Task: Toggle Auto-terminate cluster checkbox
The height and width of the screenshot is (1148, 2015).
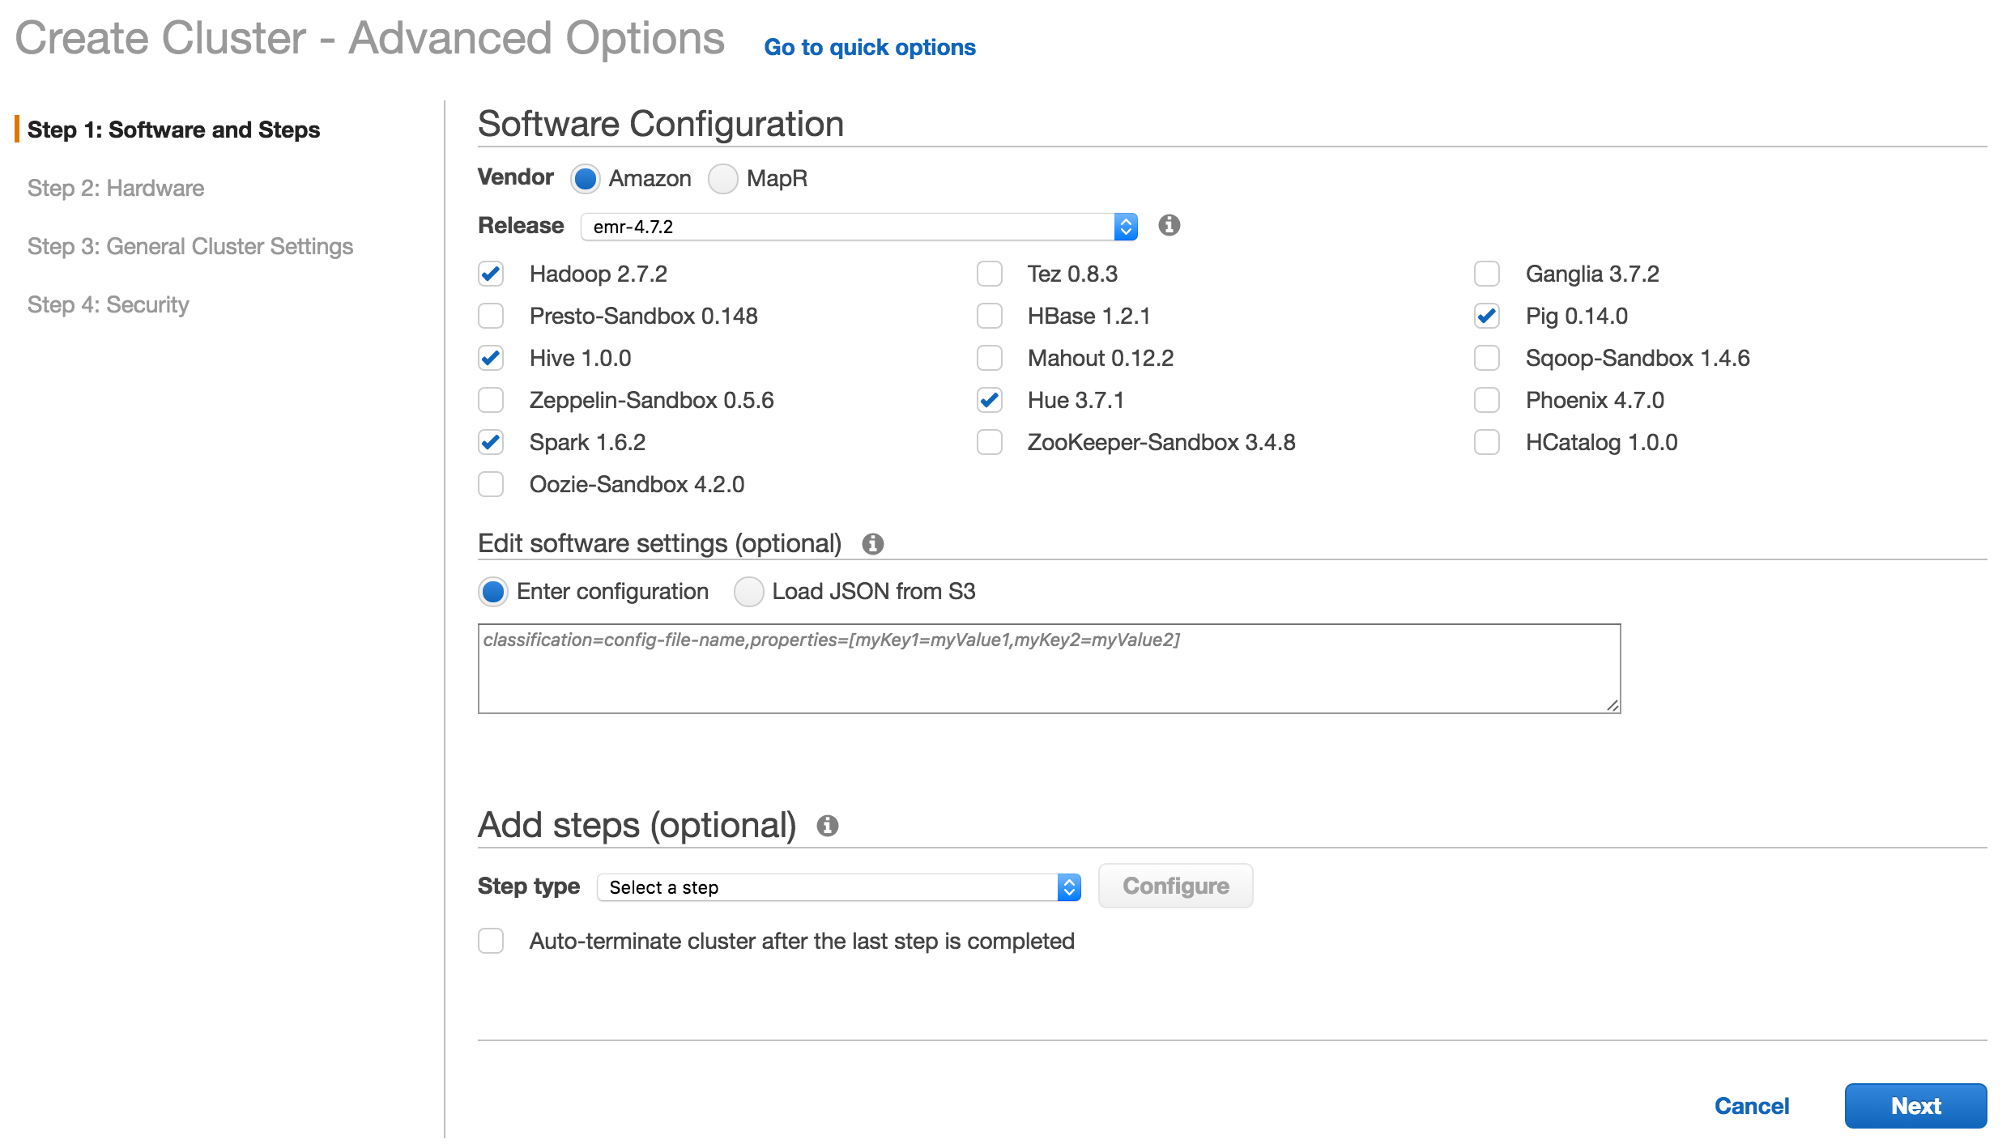Action: (x=491, y=941)
